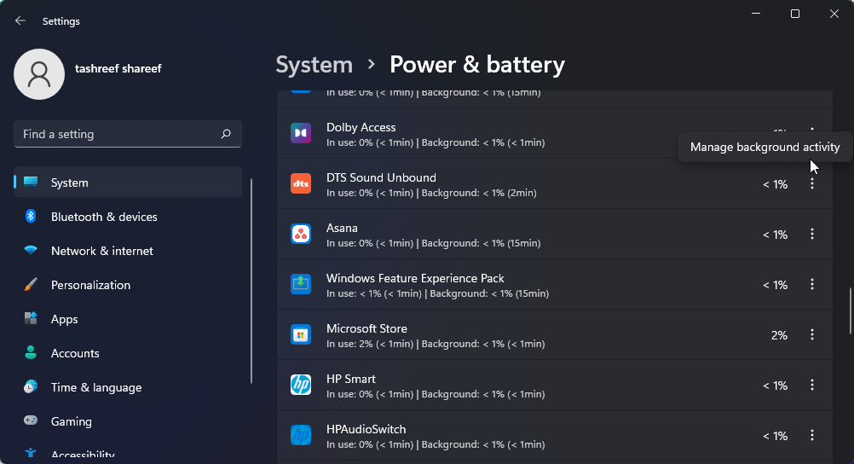Click the Windows Feature Experience Pack icon
The width and height of the screenshot is (854, 464).
click(300, 285)
